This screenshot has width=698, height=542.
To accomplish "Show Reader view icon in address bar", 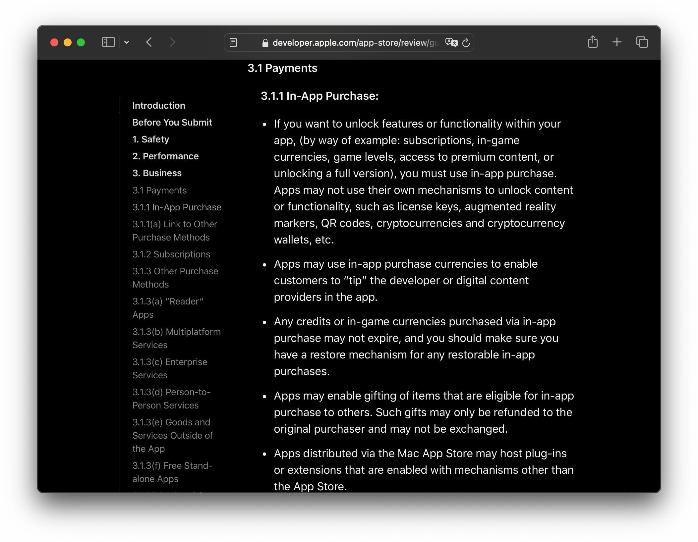I will [233, 43].
